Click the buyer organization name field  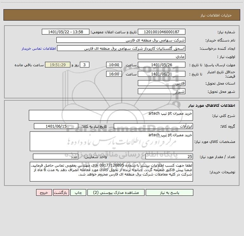(x=121, y=40)
